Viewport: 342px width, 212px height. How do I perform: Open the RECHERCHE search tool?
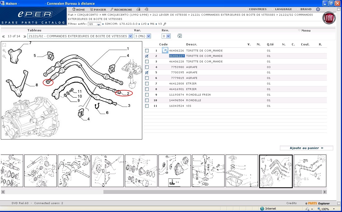tap(121, 9)
